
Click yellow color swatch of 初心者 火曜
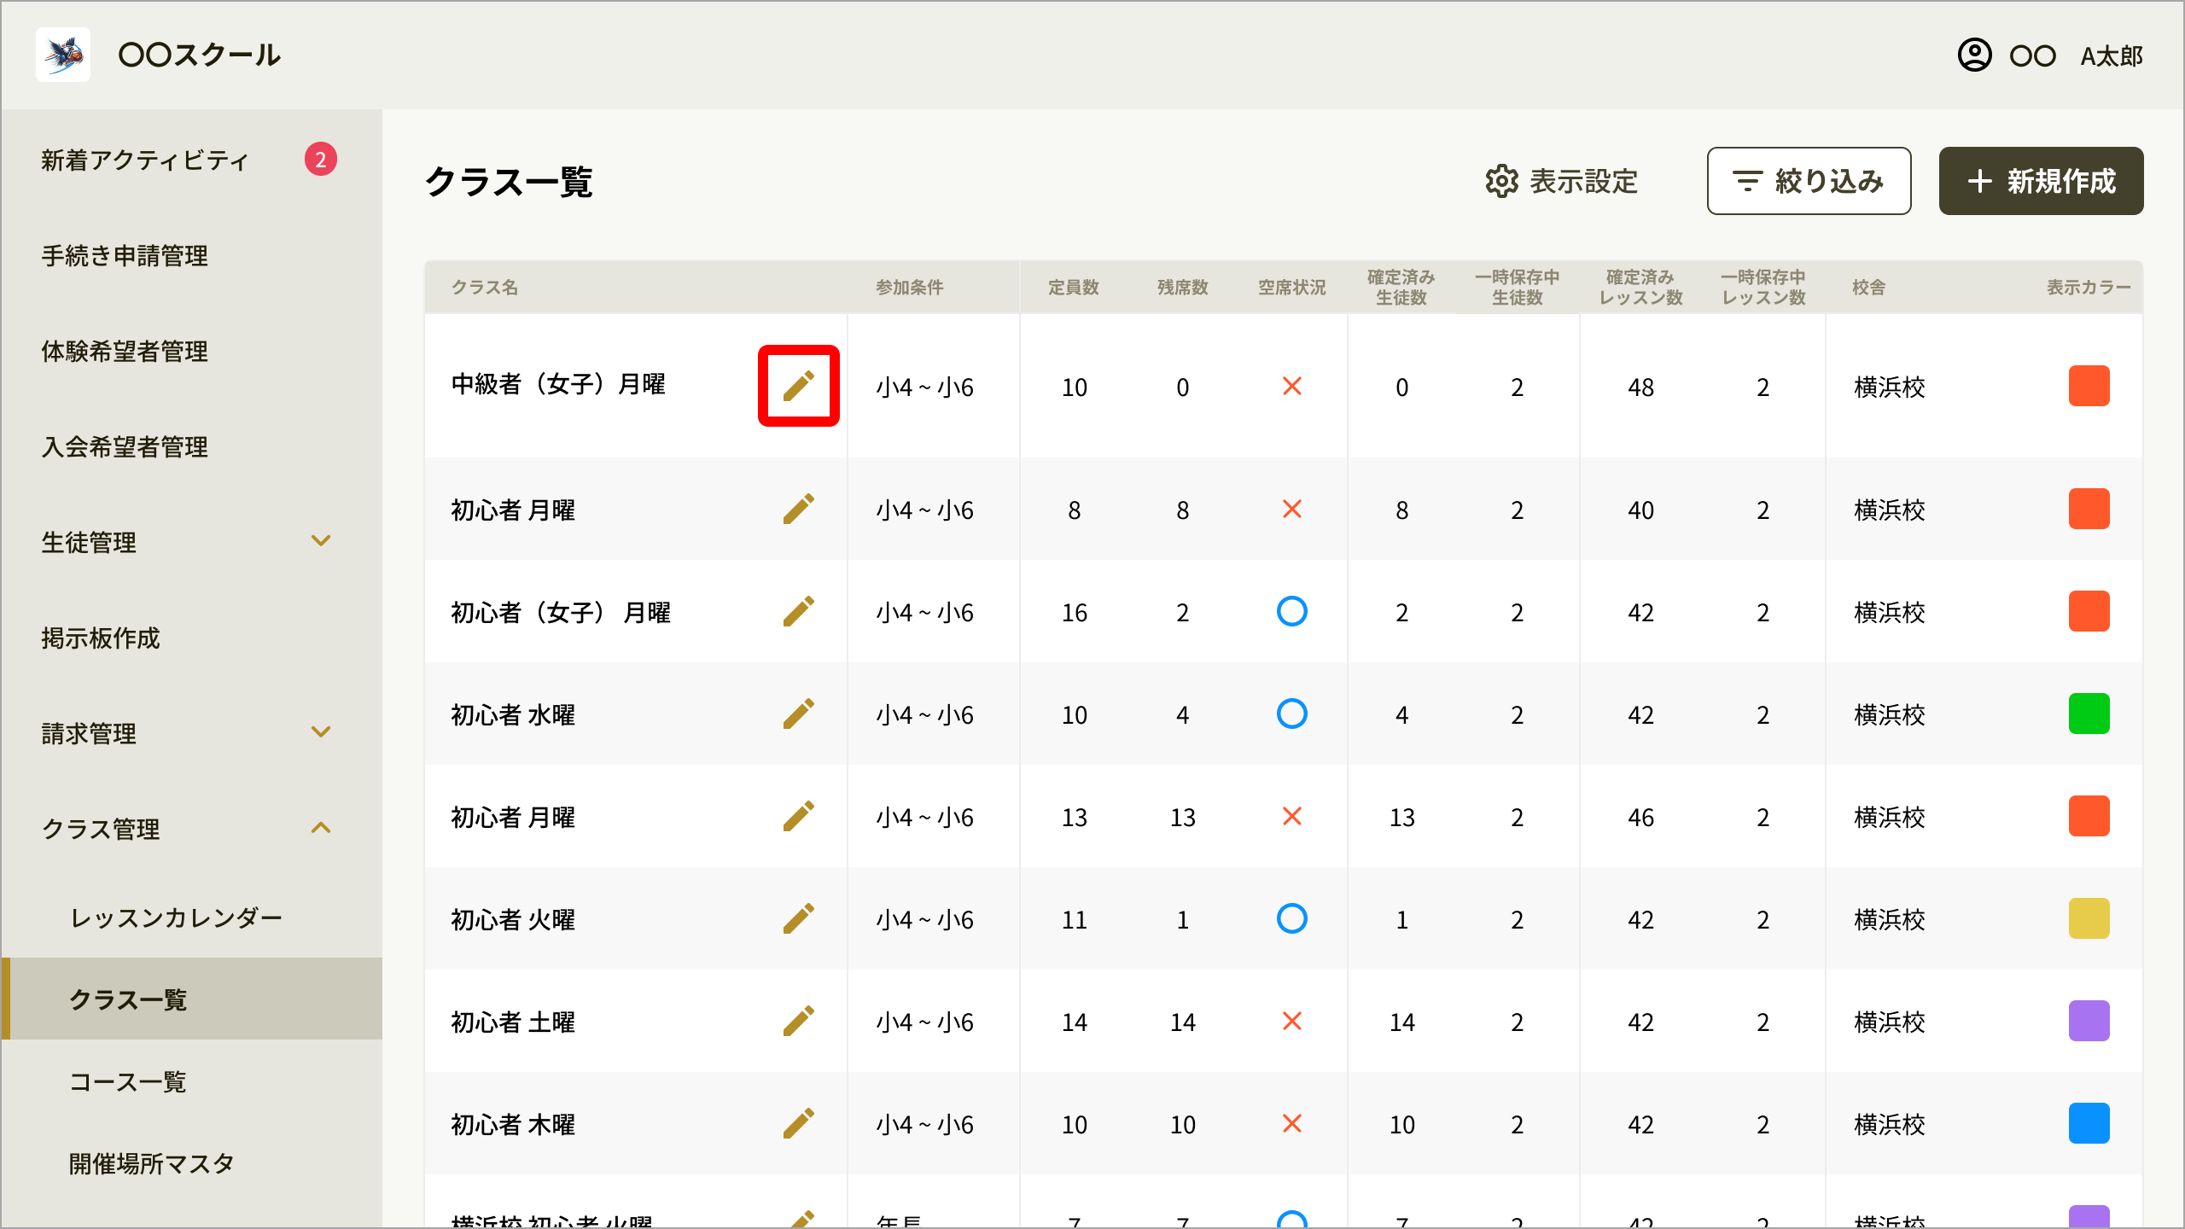point(2089,918)
